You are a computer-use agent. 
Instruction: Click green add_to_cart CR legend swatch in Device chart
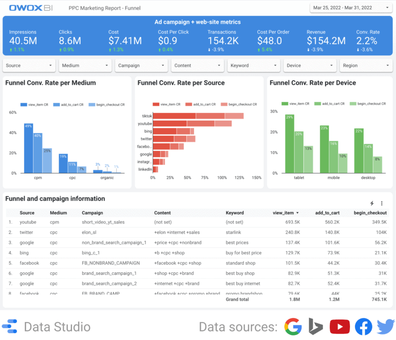(318, 104)
